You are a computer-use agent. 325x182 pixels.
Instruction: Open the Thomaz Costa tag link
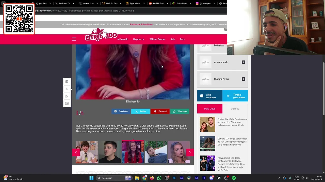coord(221,79)
